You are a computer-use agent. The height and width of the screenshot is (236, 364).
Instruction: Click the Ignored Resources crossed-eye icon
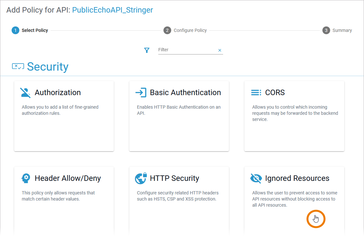tap(256, 178)
